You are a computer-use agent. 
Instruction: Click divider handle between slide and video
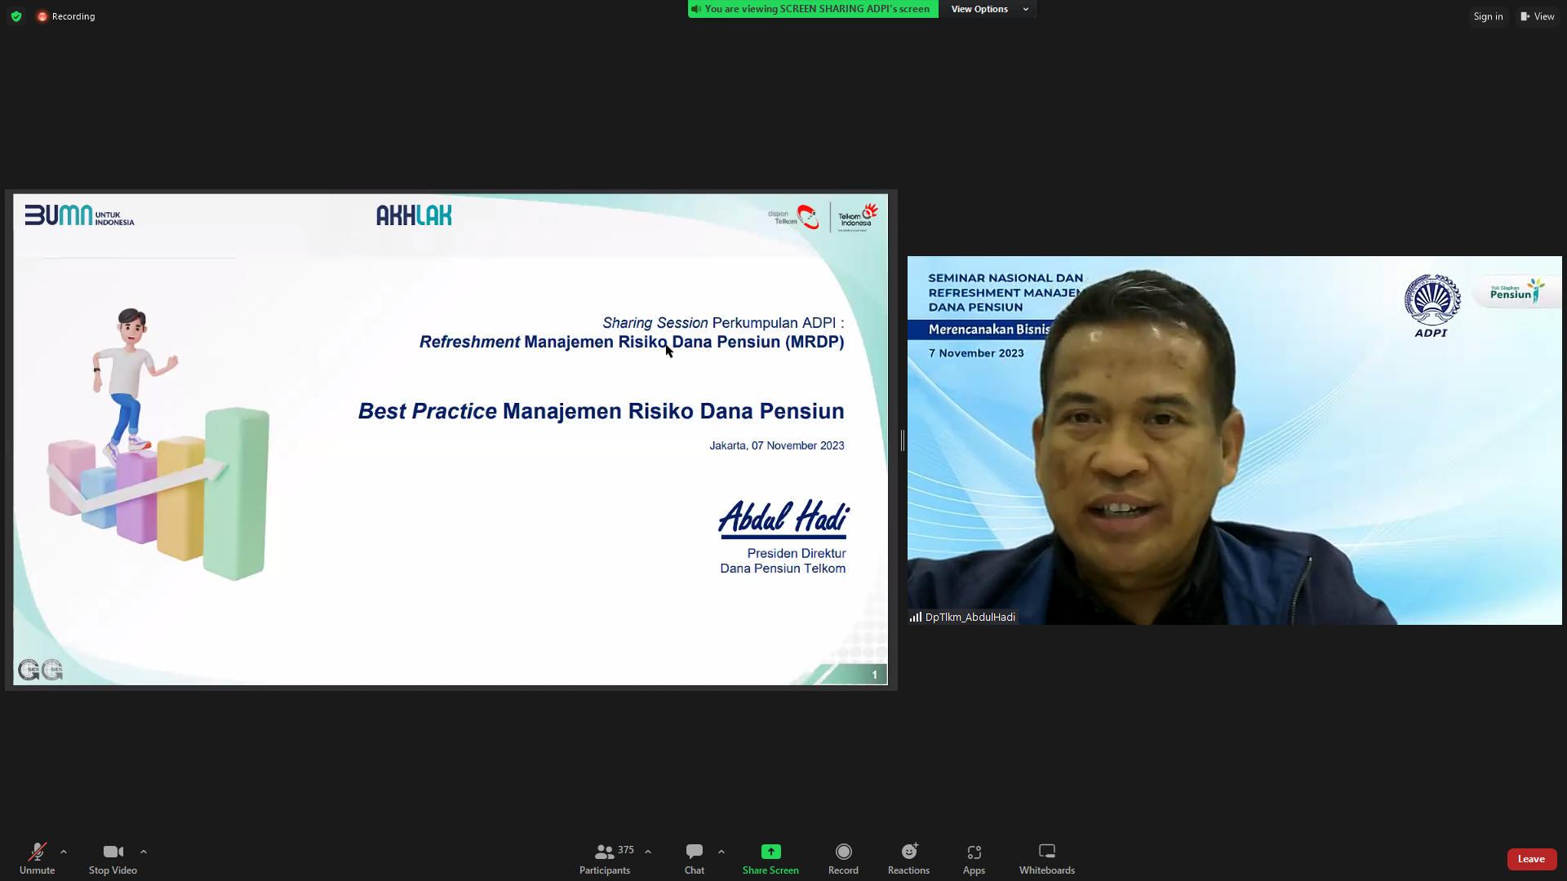[902, 440]
